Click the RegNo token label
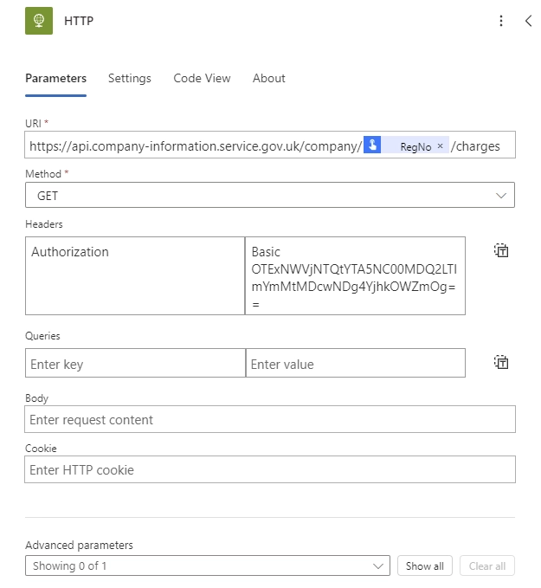Viewport: 541px width, 588px height. point(415,146)
